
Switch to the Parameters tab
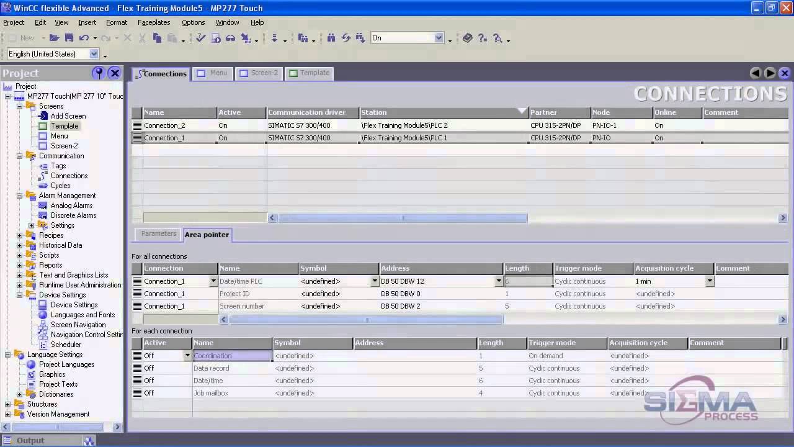point(158,234)
